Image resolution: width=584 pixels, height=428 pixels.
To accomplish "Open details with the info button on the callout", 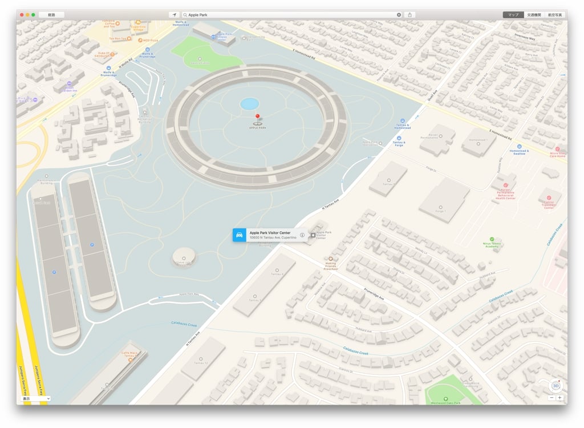I will point(302,234).
